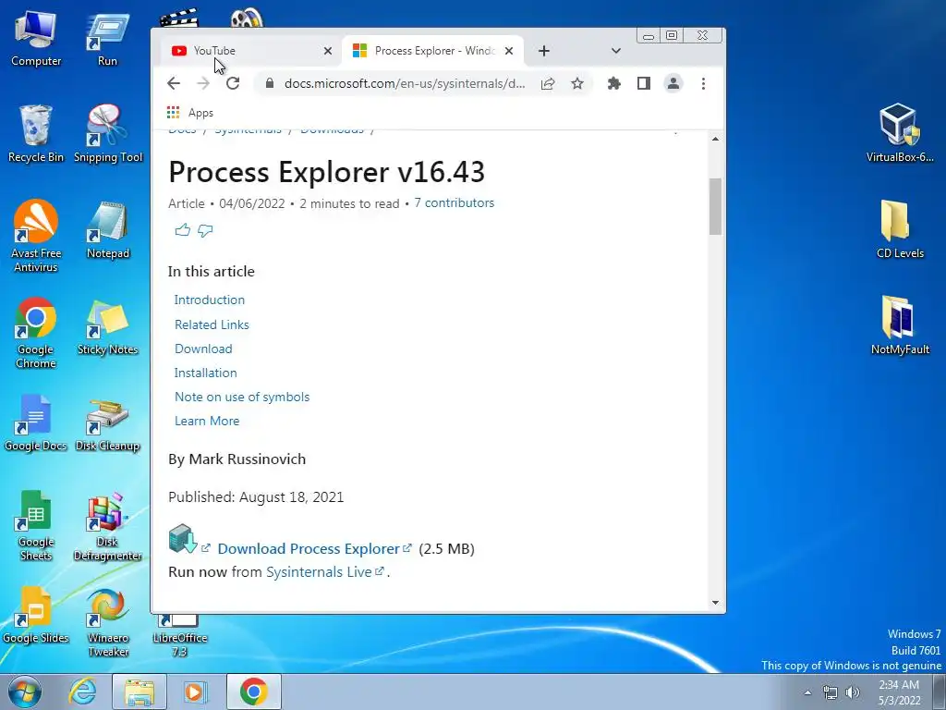The width and height of the screenshot is (946, 710).
Task: Jump to the Related Links section
Action: [x=212, y=324]
